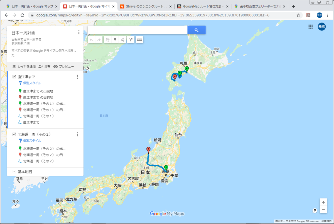Open Chrome's three-dot menu

328,15
